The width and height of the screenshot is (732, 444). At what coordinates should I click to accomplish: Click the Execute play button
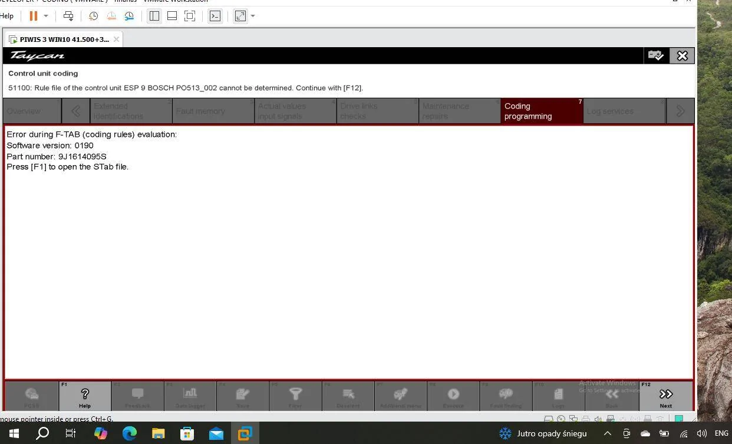(453, 396)
